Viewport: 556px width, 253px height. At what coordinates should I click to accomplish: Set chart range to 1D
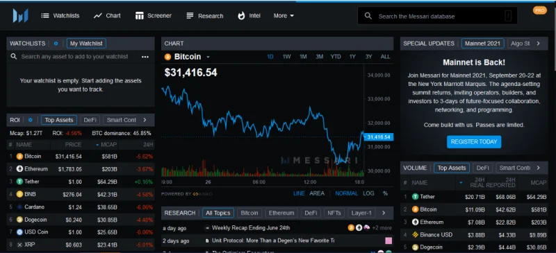tap(270, 57)
